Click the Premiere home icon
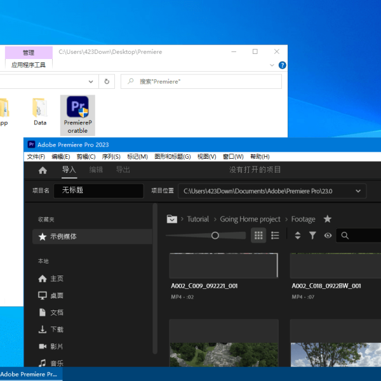This screenshot has height=381, width=381. [x=43, y=170]
